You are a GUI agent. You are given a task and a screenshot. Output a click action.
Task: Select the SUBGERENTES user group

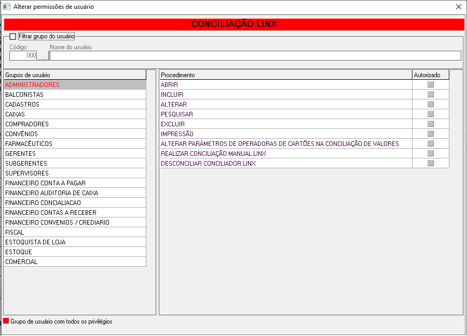click(x=75, y=163)
